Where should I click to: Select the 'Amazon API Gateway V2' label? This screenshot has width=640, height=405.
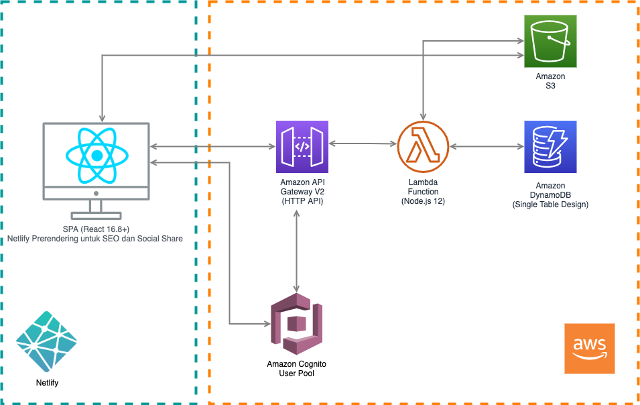point(302,192)
